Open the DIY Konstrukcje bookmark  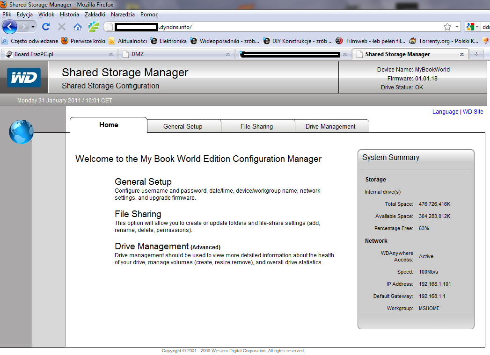(x=298, y=41)
